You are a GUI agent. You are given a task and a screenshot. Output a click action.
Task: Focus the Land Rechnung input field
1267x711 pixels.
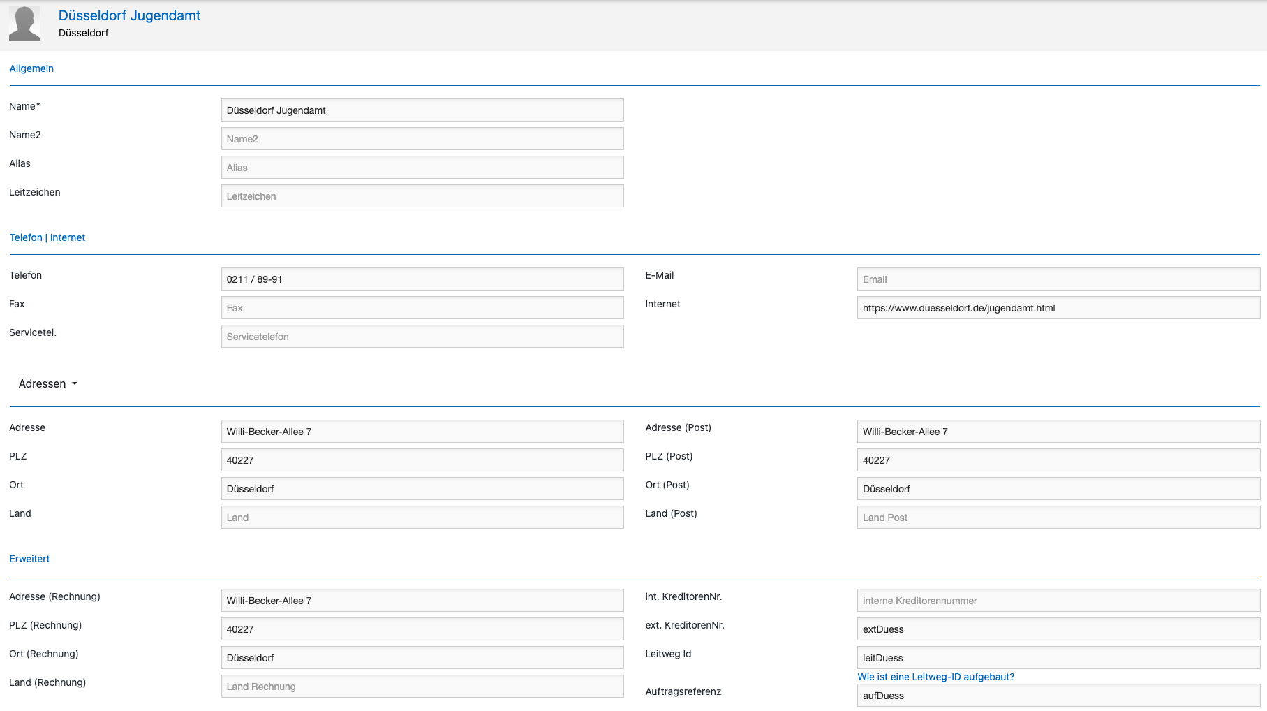coord(422,687)
